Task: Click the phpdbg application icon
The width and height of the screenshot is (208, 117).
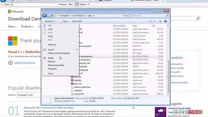Action: [72, 80]
